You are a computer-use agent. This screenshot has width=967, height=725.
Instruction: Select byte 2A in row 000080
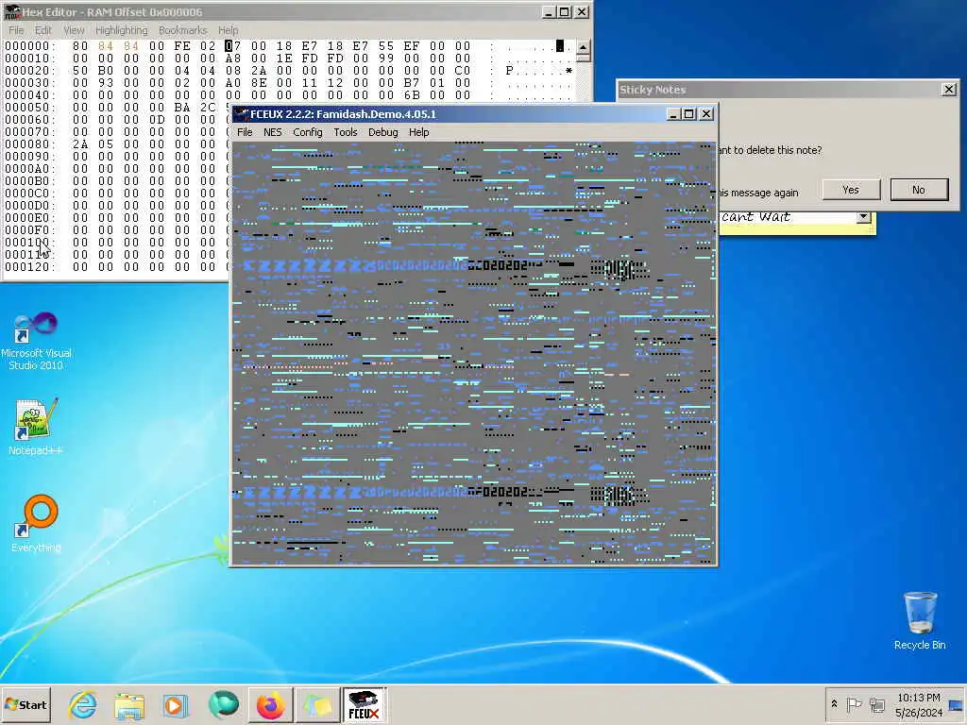80,144
